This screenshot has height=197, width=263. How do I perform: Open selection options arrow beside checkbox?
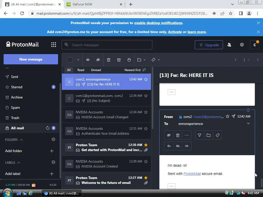[x=78, y=60]
